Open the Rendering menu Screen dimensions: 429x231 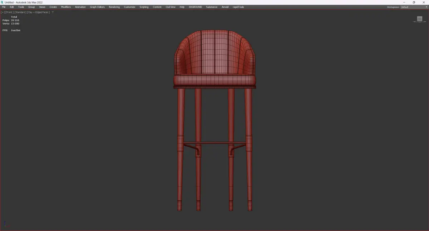click(x=114, y=7)
